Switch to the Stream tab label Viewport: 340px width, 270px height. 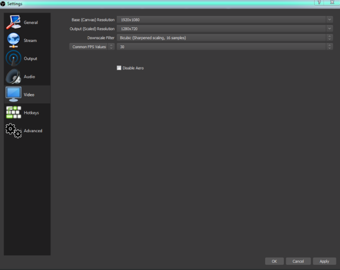pos(30,40)
